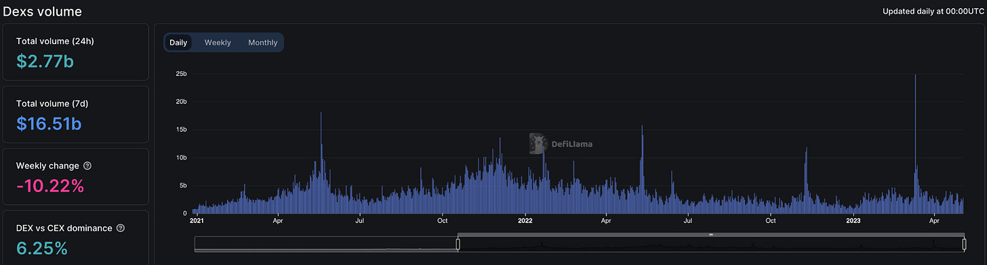Click the DEX vs CEX dominance label
Viewport: 987px width, 265px height.
click(64, 228)
